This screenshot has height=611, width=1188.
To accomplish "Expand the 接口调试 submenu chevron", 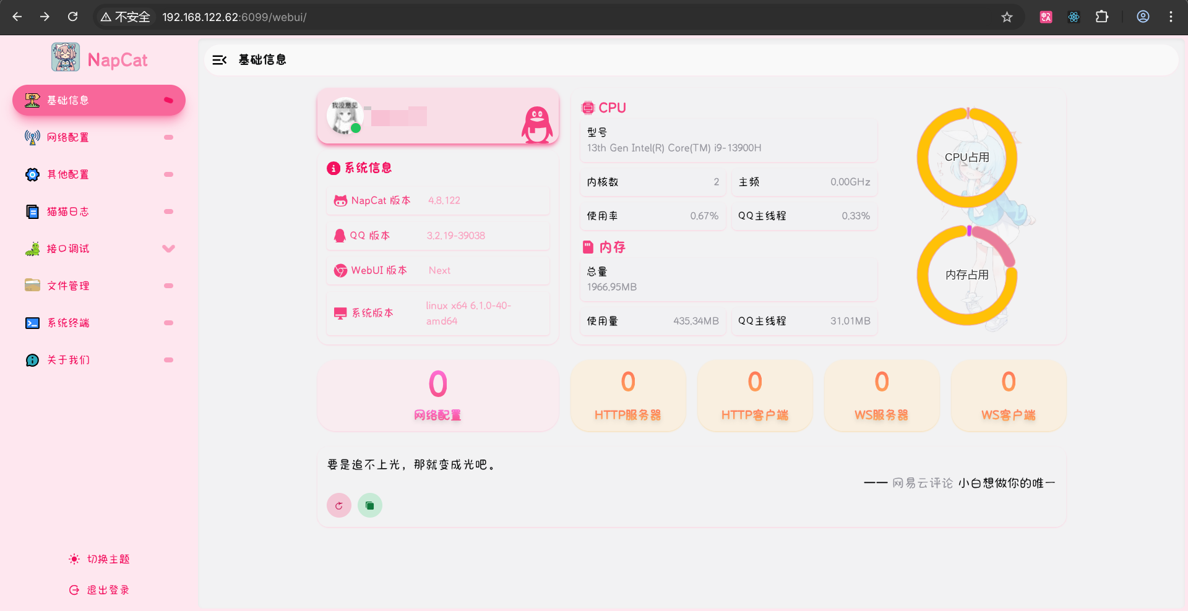I will [x=168, y=249].
